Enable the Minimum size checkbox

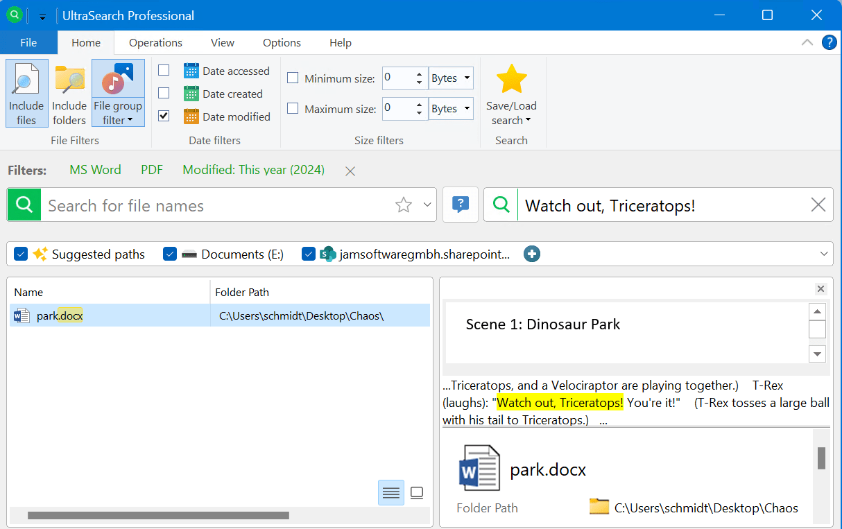click(x=293, y=78)
